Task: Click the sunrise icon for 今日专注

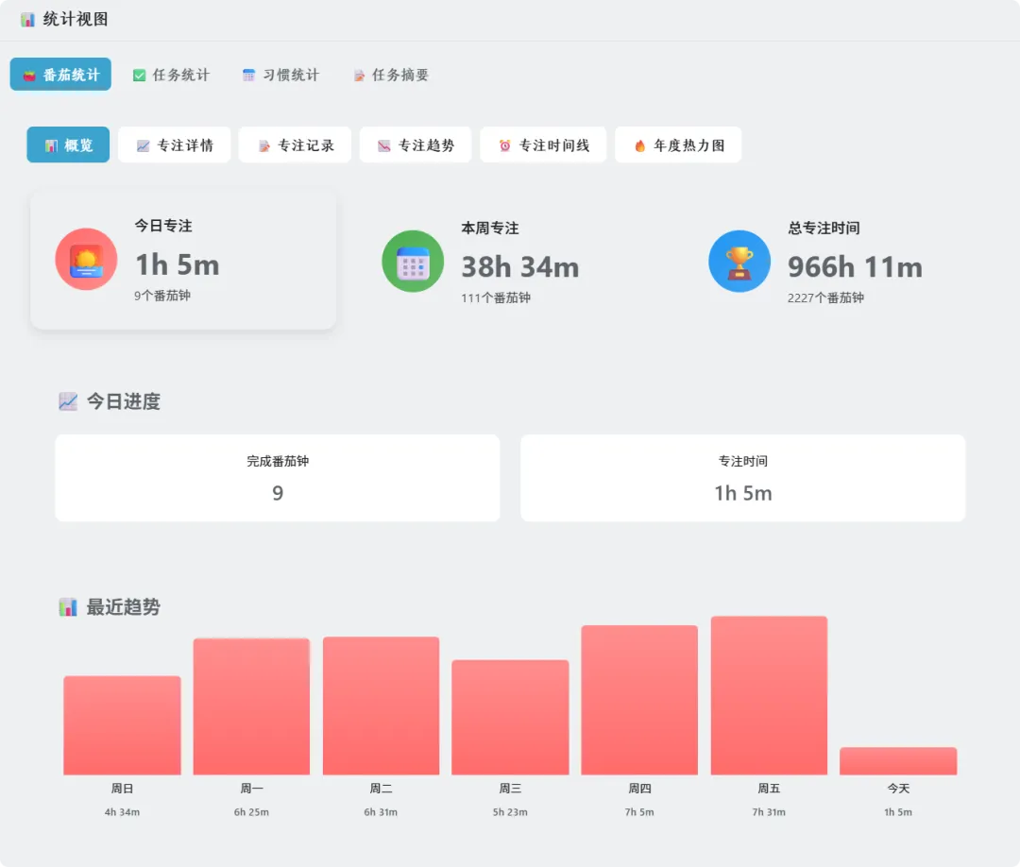Action: [x=86, y=260]
